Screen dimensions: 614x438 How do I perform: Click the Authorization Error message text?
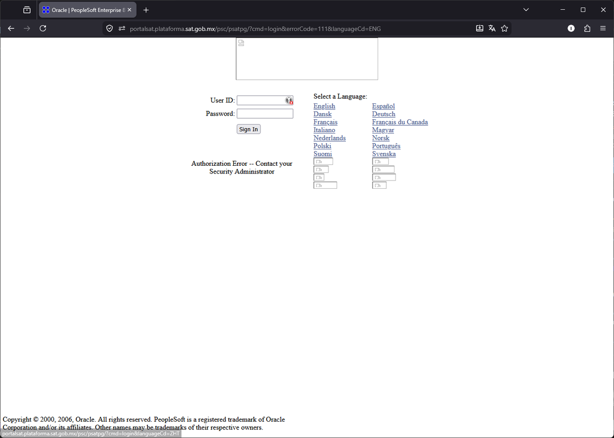pyautogui.click(x=242, y=167)
